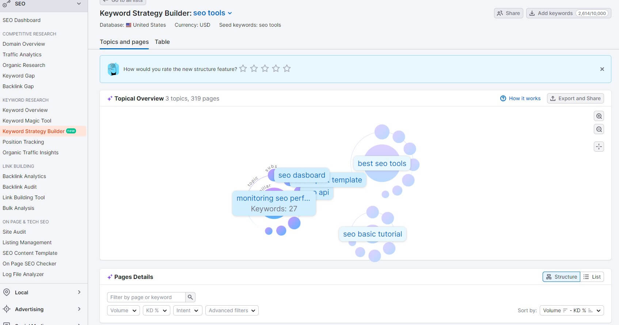The width and height of the screenshot is (619, 325).
Task: Recenter the topical overview map view
Action: tap(599, 147)
